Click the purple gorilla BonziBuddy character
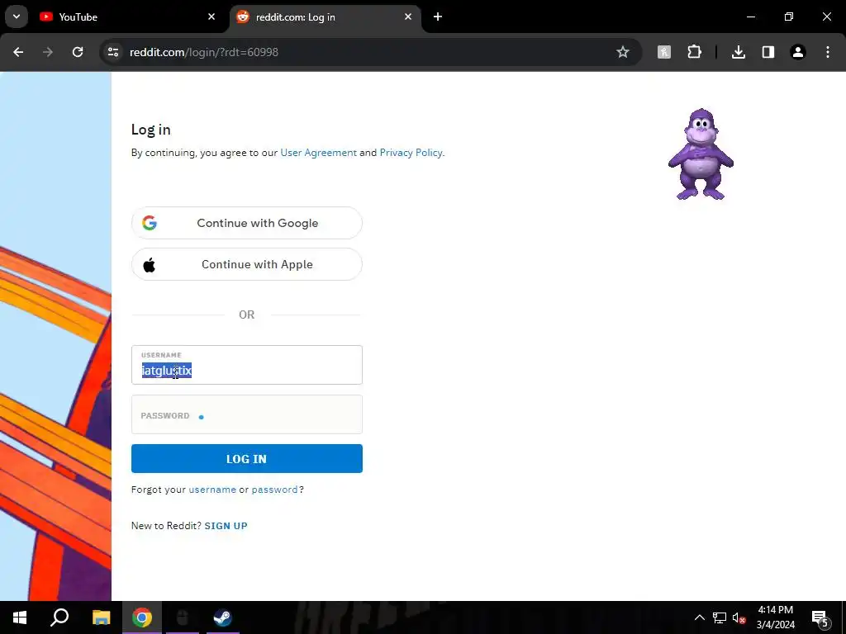Image resolution: width=846 pixels, height=634 pixels. coord(701,154)
